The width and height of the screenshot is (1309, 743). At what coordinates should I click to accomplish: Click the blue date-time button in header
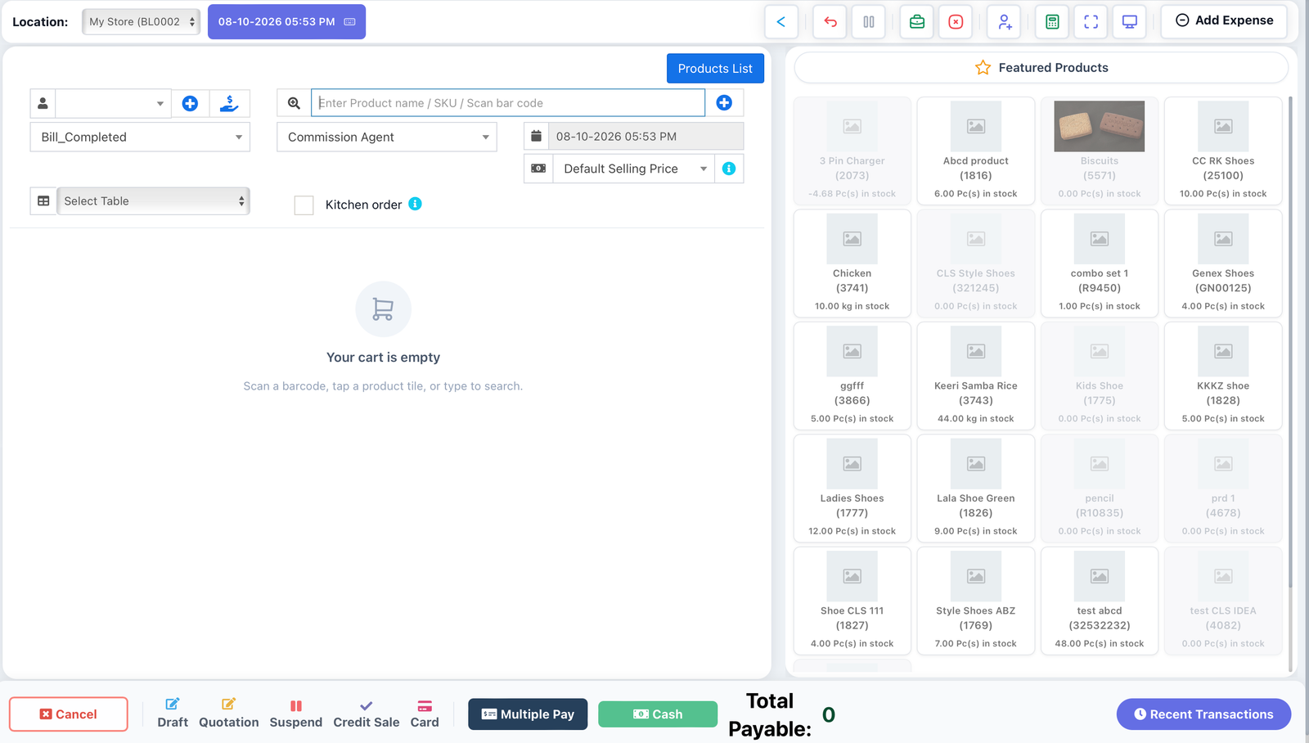point(286,22)
